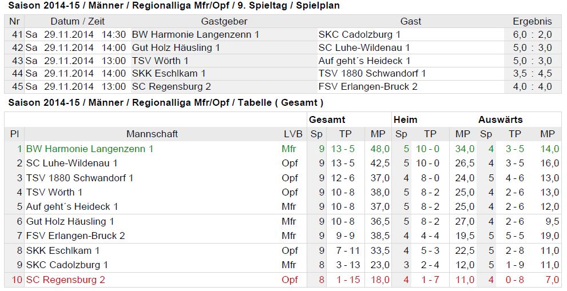567x291 pixels.
Task: Open SKC Cadolzburg 1 standings row
Action: click(67, 265)
